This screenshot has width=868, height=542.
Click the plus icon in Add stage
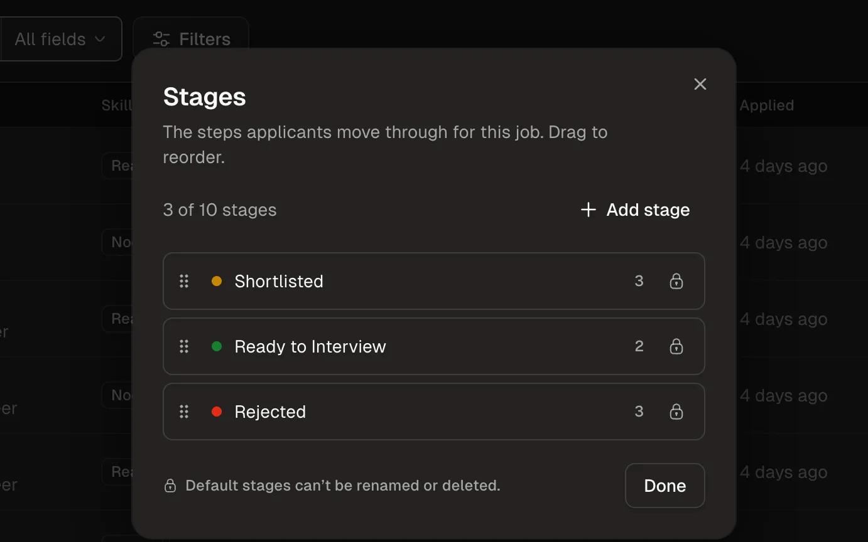pos(588,210)
